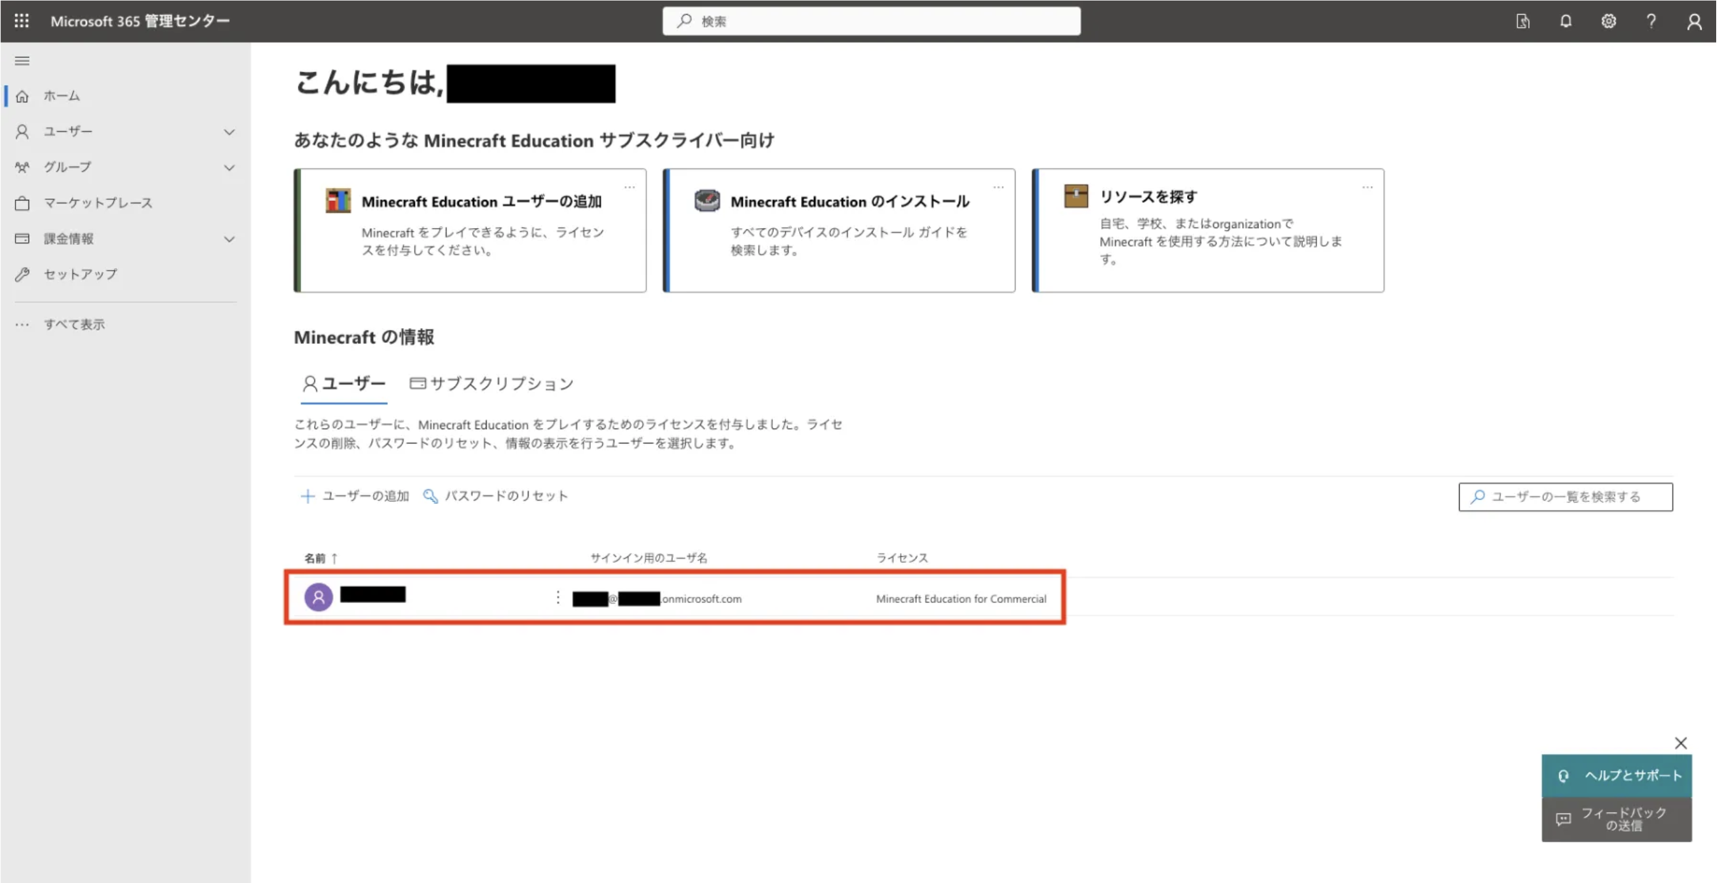Select the ホーム home icon in sidebar
1718x883 pixels.
[23, 96]
